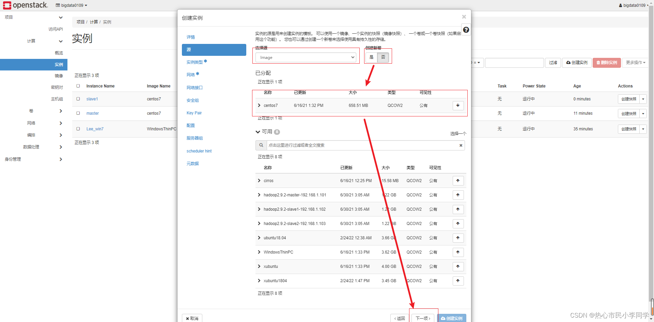Open the 选择源 Image dropdown
This screenshot has height=322, width=654.
pyautogui.click(x=306, y=58)
